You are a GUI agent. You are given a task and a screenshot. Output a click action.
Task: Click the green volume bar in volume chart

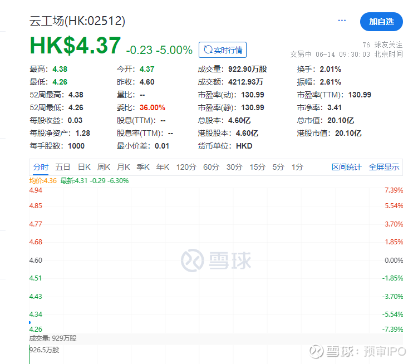coord(29,355)
